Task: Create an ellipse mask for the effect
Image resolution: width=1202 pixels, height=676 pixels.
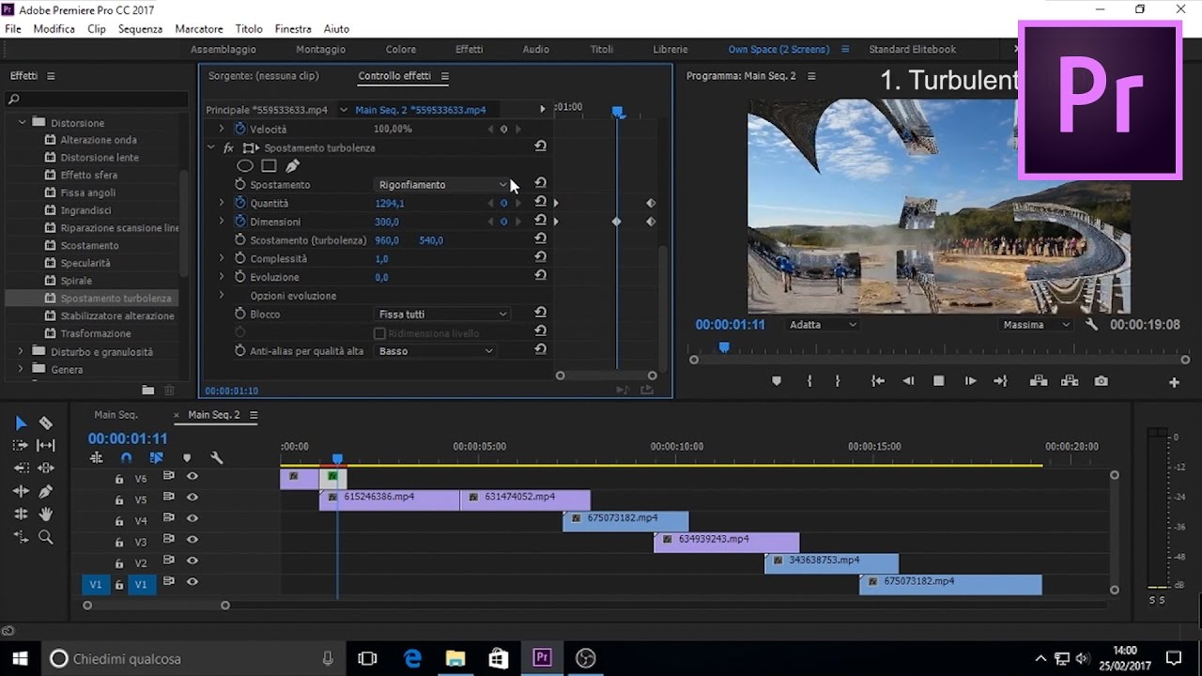Action: [244, 166]
